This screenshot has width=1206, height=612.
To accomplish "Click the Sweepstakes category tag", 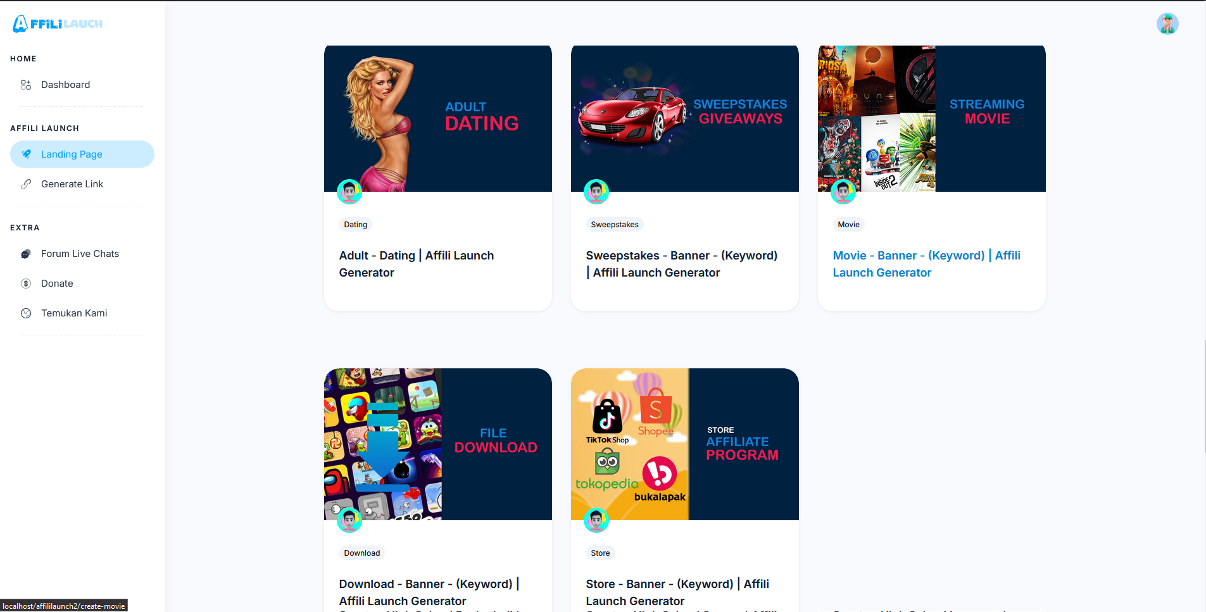I will coord(614,225).
